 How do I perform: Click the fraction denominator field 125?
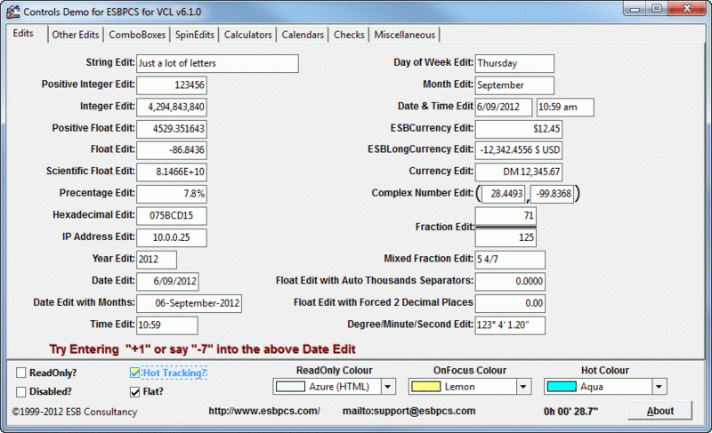506,237
